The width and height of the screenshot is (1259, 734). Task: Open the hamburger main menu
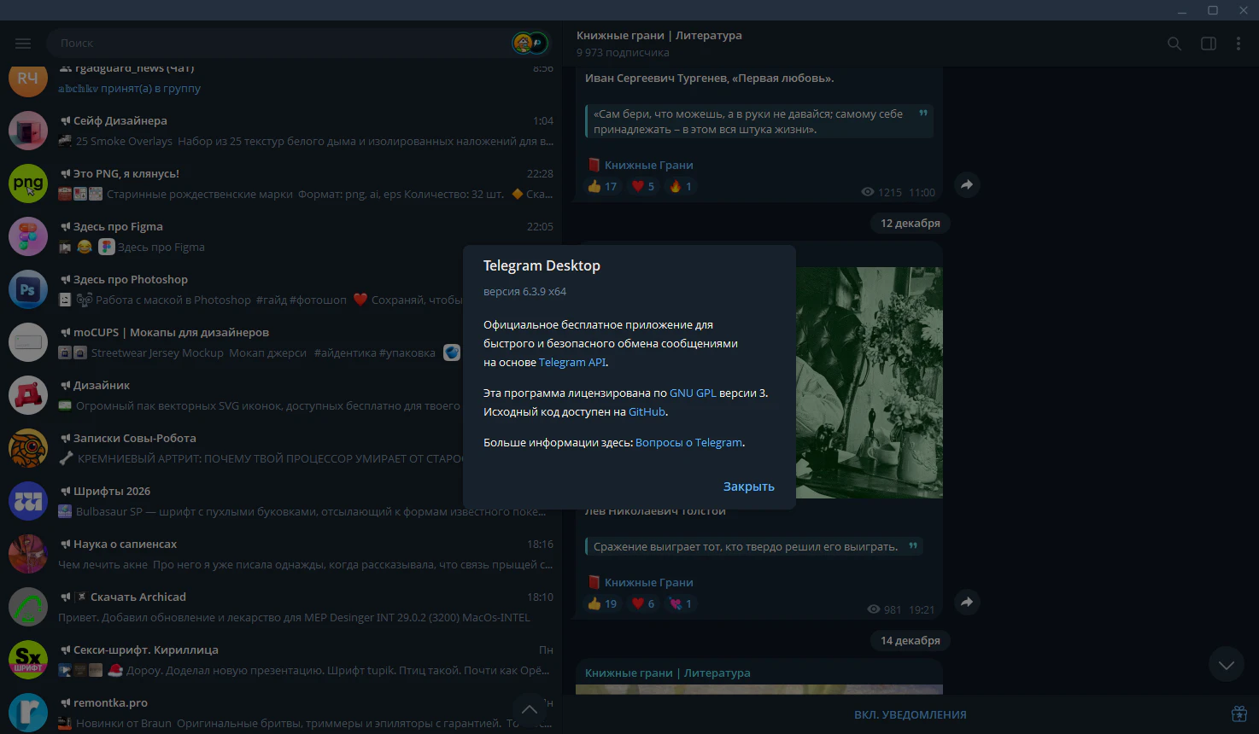pos(23,44)
